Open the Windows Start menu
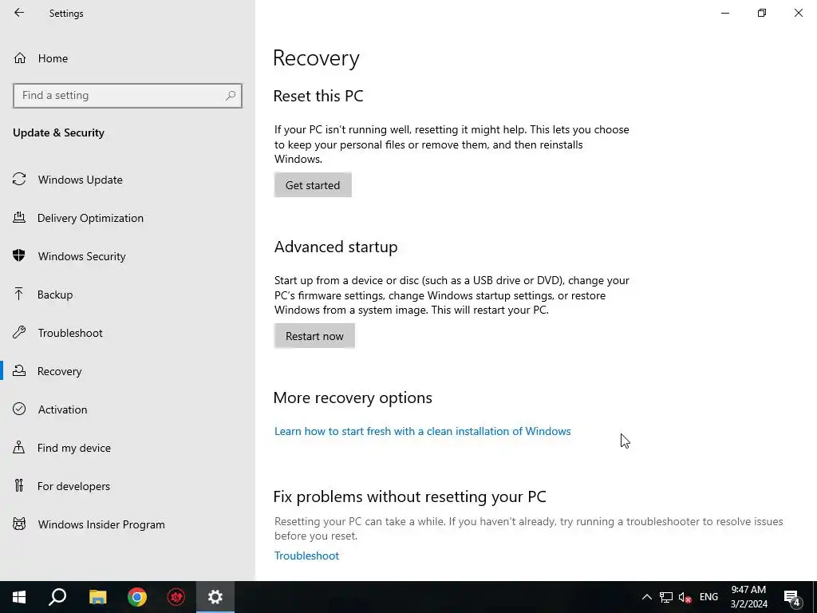The image size is (817, 613). click(x=19, y=597)
